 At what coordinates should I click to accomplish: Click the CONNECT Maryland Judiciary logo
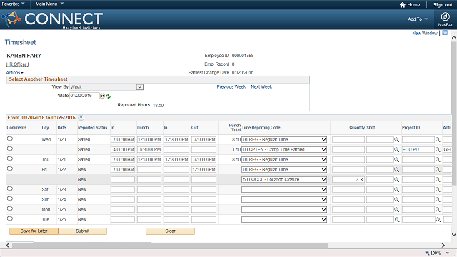[x=52, y=19]
